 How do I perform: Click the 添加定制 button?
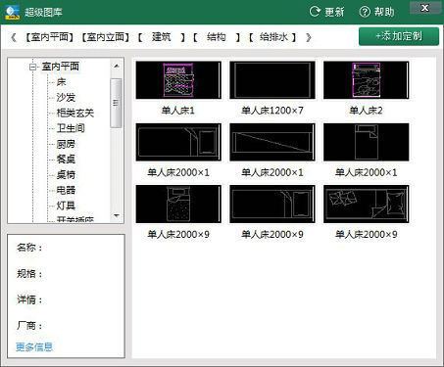point(399,36)
